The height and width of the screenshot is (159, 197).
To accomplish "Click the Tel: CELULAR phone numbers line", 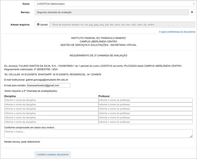I will point(53,74).
